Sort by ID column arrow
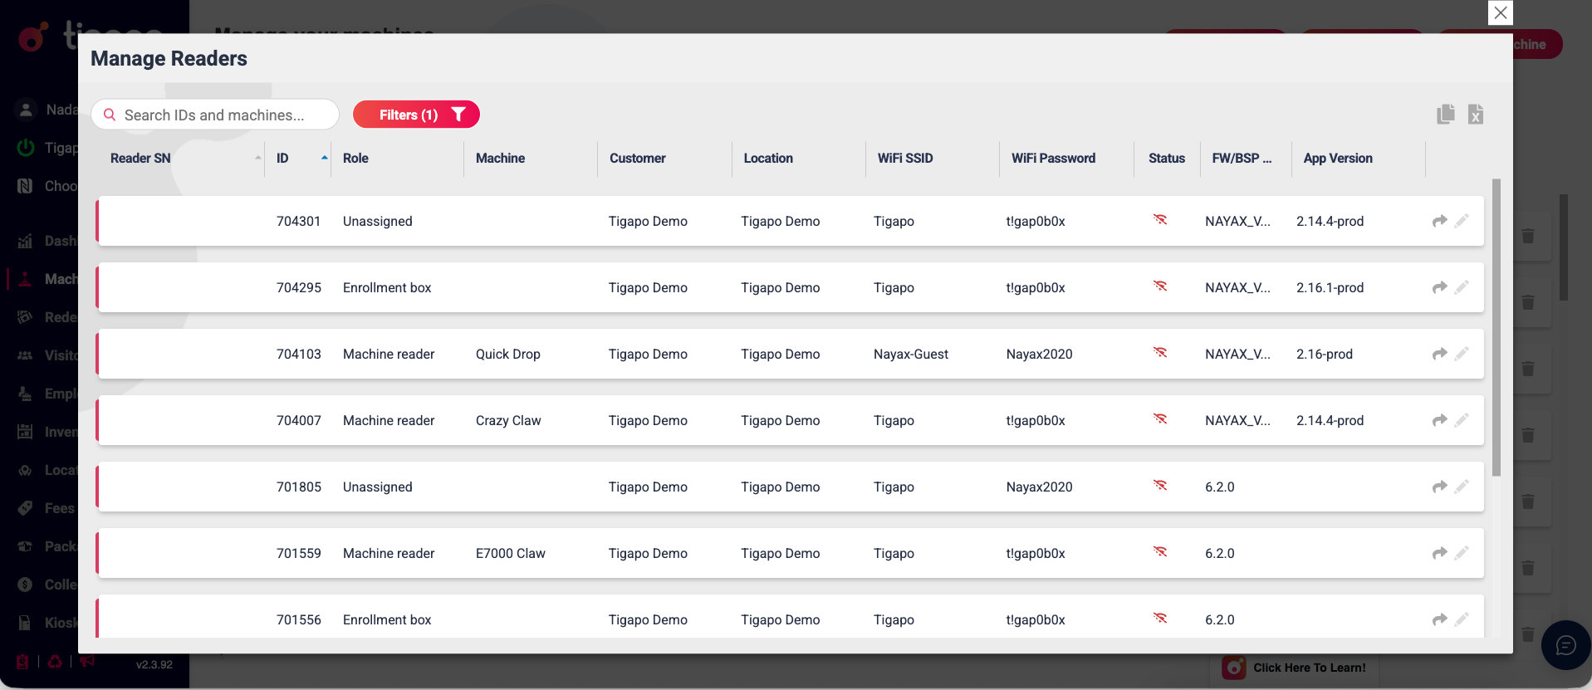Image resolution: width=1592 pixels, height=690 pixels. [325, 158]
